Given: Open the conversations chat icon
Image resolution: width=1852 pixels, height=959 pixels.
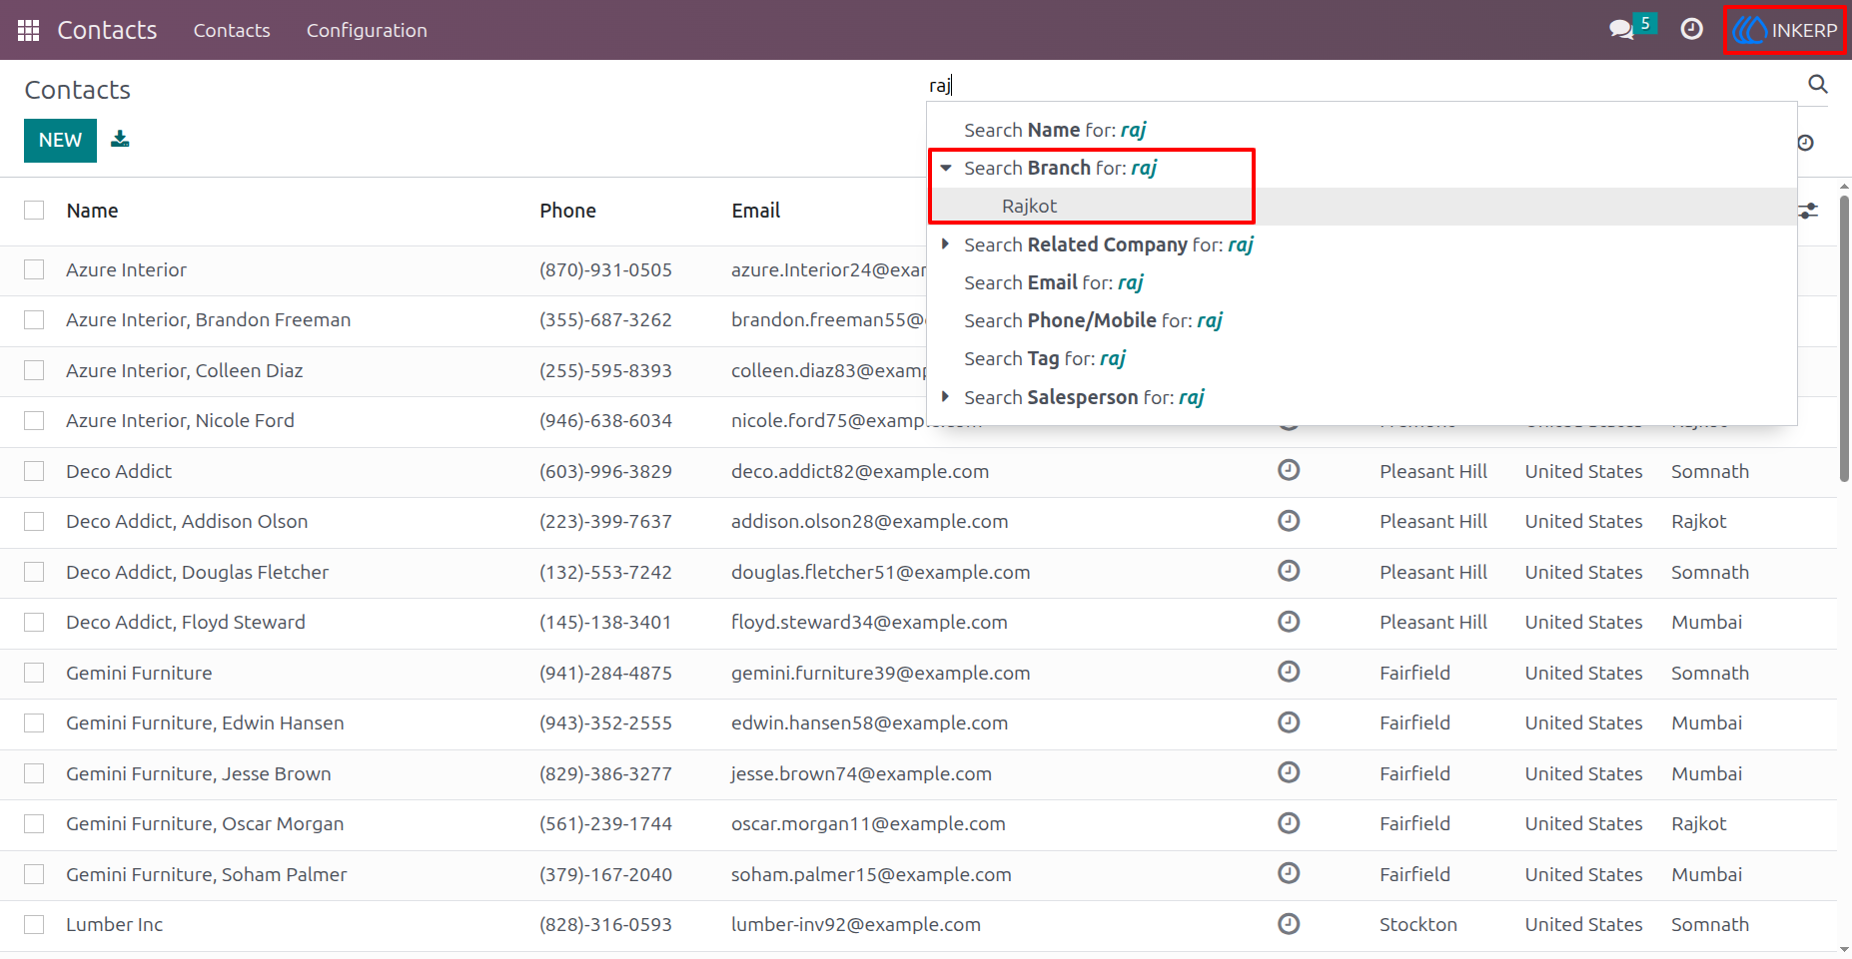Looking at the screenshot, I should (1621, 30).
